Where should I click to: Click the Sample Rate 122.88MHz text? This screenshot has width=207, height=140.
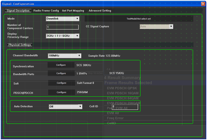(x=104, y=56)
